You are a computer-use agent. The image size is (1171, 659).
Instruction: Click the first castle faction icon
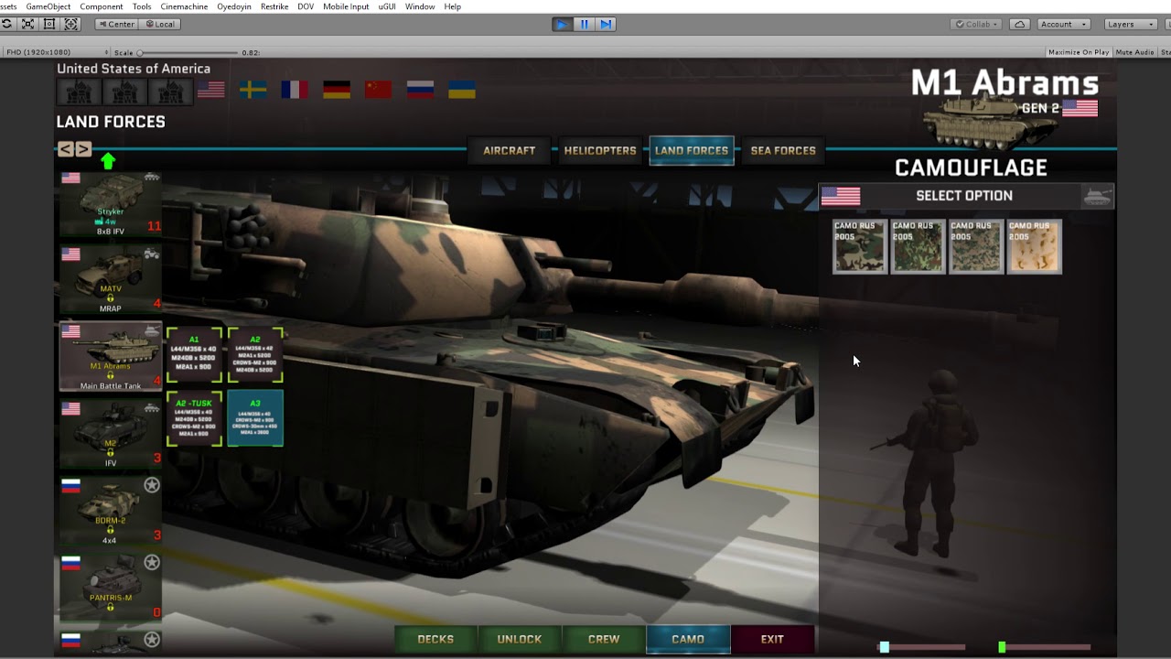click(x=79, y=92)
